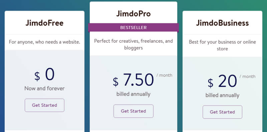267x132 pixels.
Task: Click 'Now and forever' text
Action: tap(44, 88)
